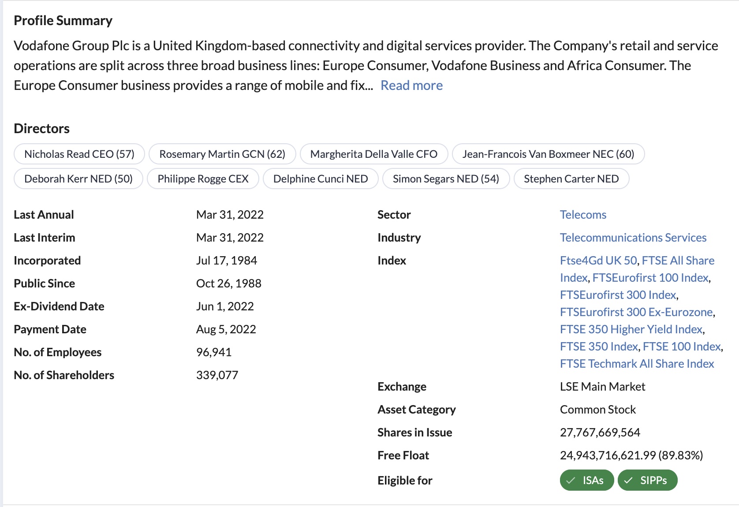
Task: Select the Free Float value 24,943,716,621.99
Action: tap(608, 455)
